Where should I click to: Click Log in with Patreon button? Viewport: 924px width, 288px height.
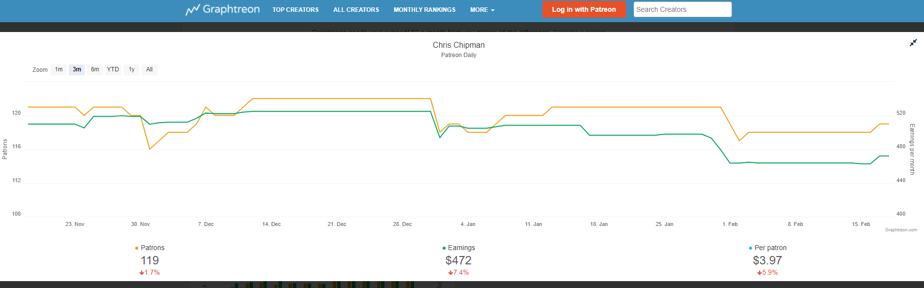(584, 9)
